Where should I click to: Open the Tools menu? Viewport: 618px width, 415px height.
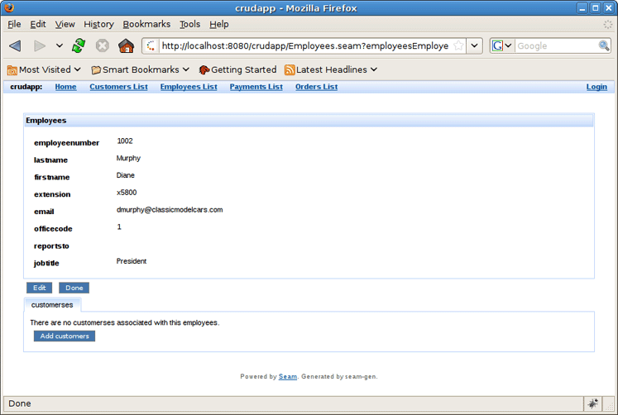click(x=189, y=25)
